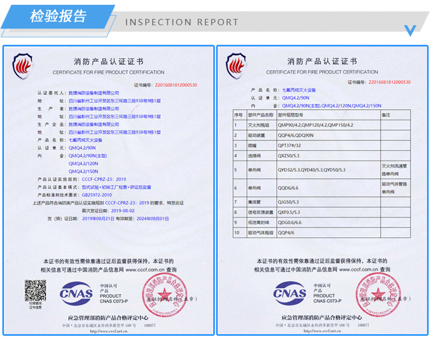Click the 驱动气体管路单向阀 remark cell

pyautogui.click(x=395, y=188)
